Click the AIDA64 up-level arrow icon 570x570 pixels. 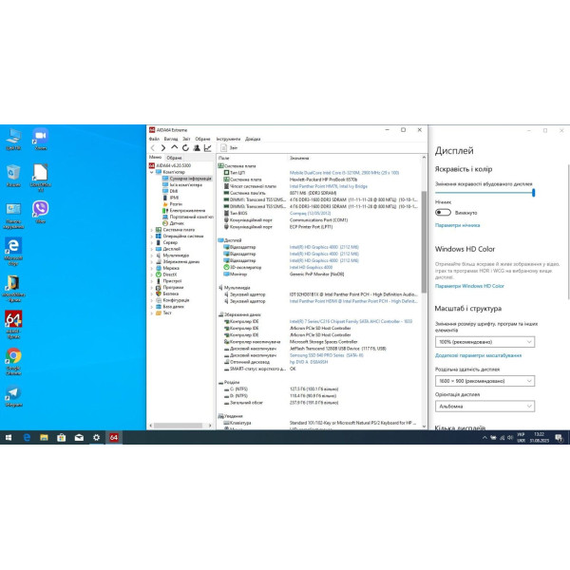pyautogui.click(x=175, y=147)
